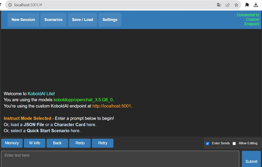Screen dimensions: 262x167
Task: Select a Quick Start Scenario link
Action: point(48,131)
